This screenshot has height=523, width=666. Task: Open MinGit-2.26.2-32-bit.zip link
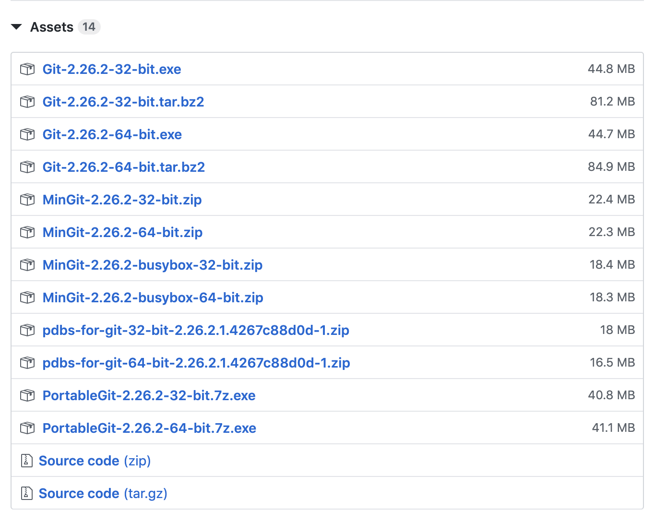click(122, 200)
